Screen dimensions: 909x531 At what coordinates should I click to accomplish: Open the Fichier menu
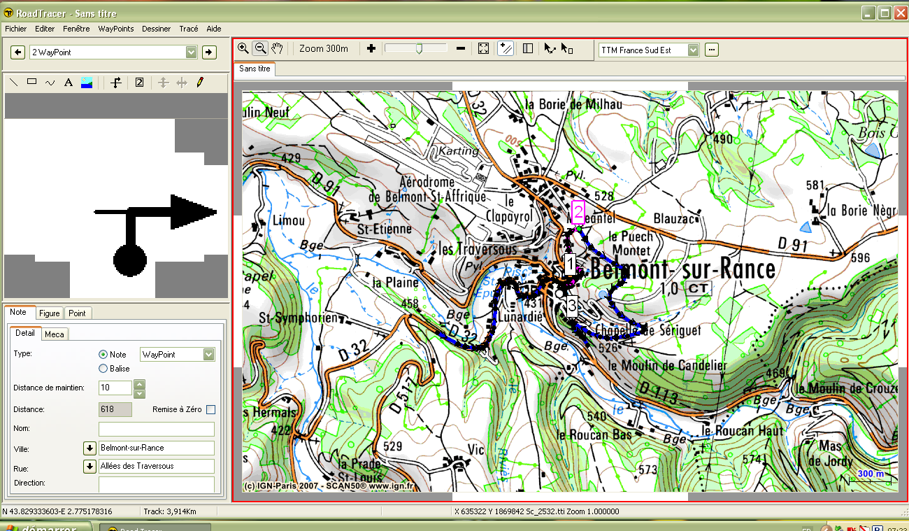pos(15,29)
